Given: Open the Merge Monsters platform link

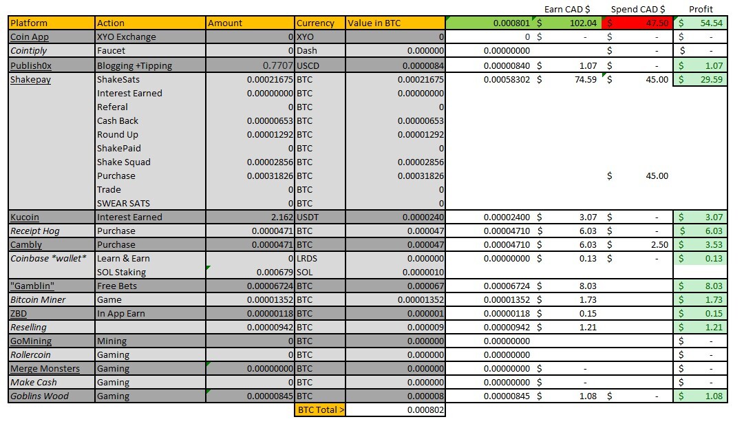Looking at the screenshot, I should coord(45,369).
